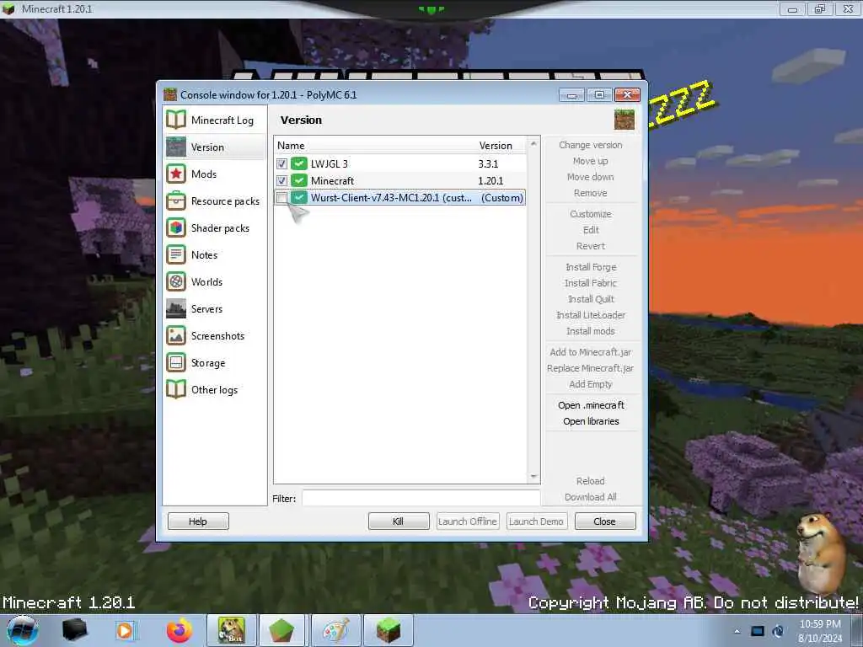Toggle the LWJGL 3 checkbox
Viewport: 863px width, 647px height.
point(281,163)
